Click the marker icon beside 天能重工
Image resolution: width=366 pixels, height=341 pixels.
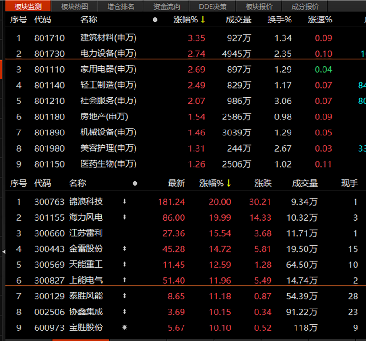[124, 265]
